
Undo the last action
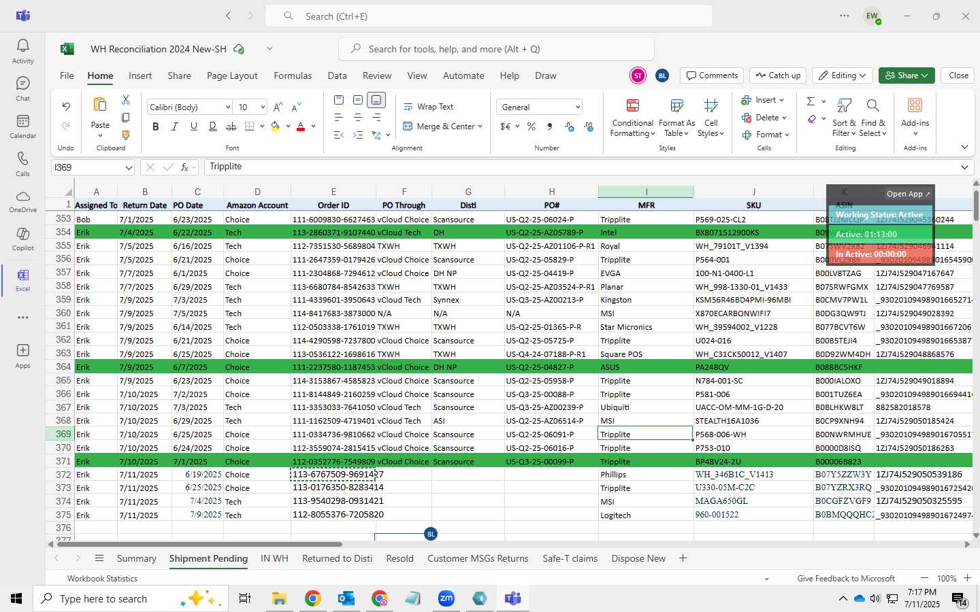[66, 106]
